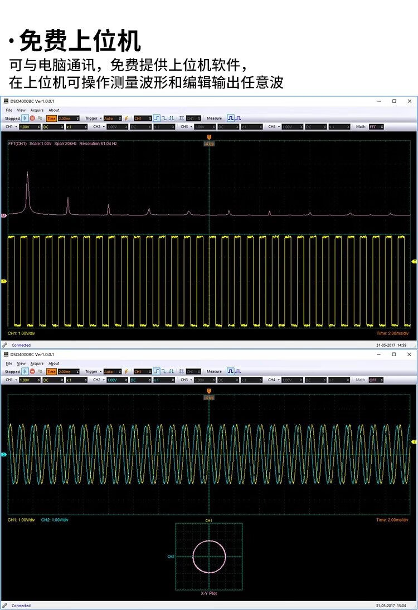Viewport: 418px width, 610px height.
Task: Click the second Measure waveform icon in the lower window
Action: tap(238, 371)
